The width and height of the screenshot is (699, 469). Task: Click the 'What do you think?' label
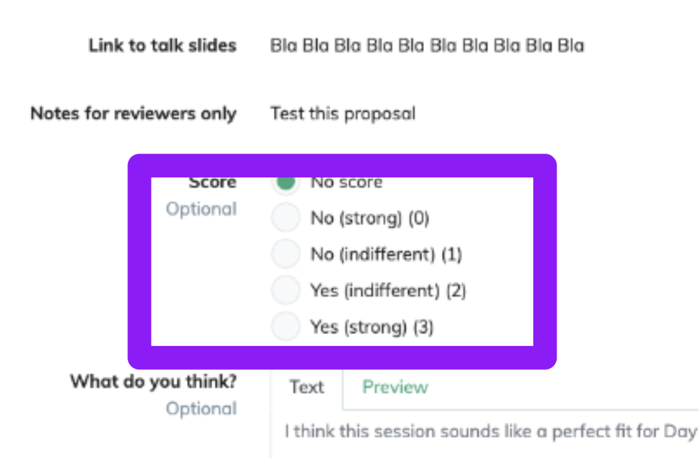[x=153, y=382]
